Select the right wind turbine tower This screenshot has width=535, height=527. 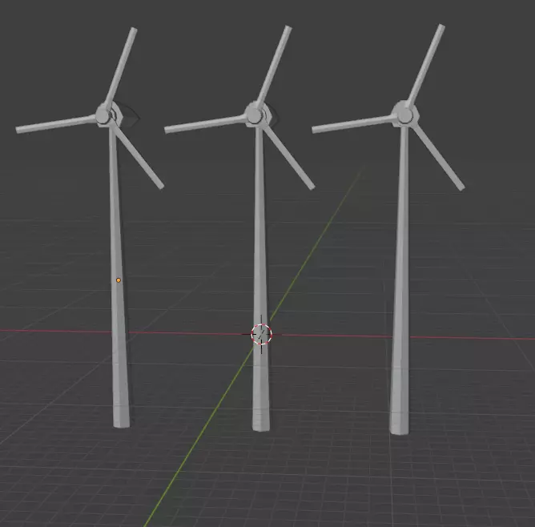pos(401,280)
